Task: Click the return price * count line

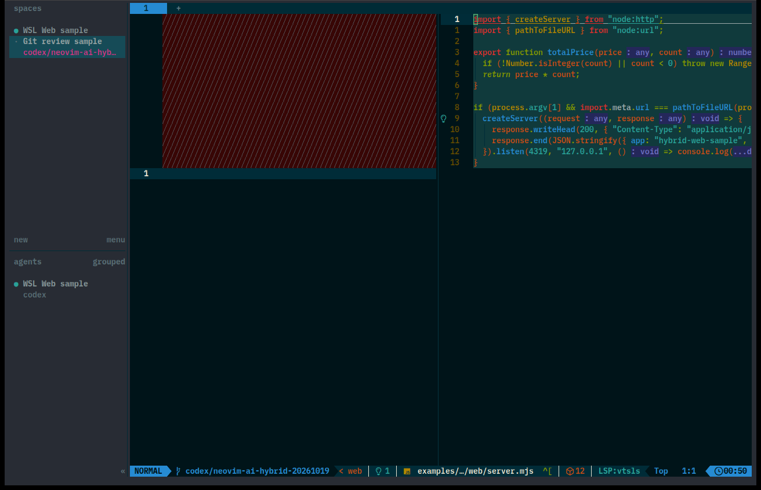Action: tap(531, 74)
